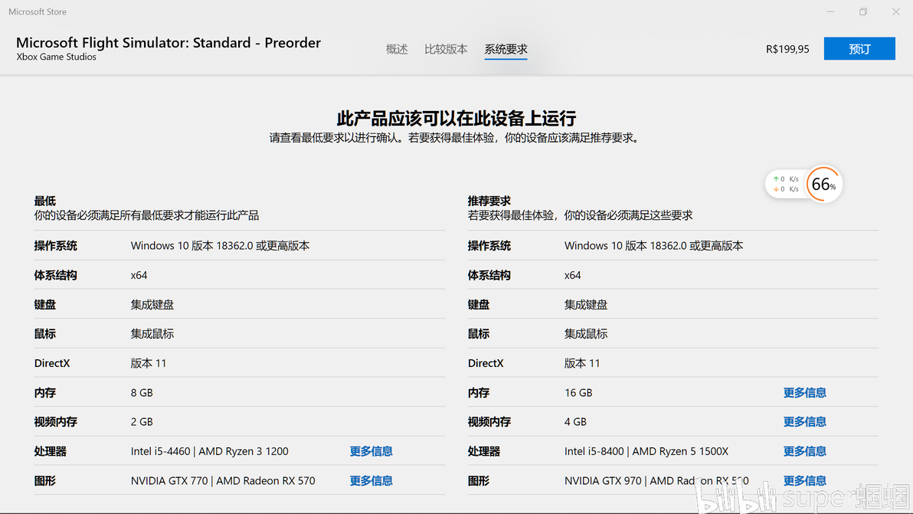This screenshot has width=913, height=514.
Task: Click Intel i5-4460 | AMD Ryzen 3 1200
Action: (210, 451)
